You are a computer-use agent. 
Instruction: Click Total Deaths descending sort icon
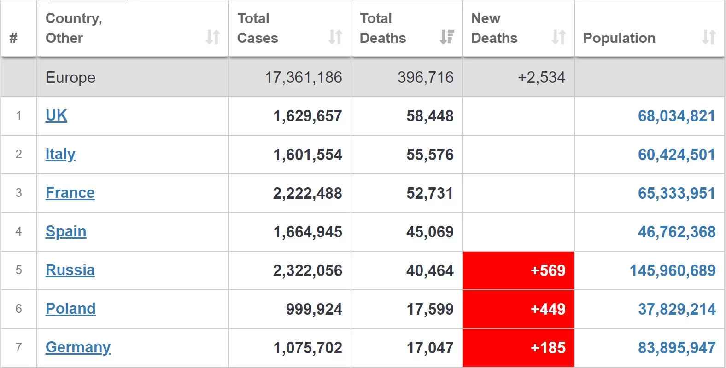[447, 37]
